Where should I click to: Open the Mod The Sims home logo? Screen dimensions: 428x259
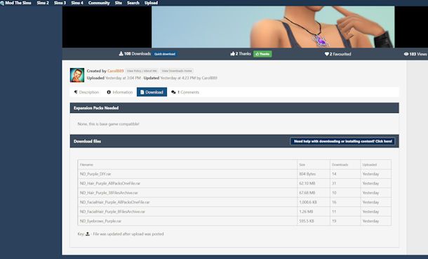point(16,3)
